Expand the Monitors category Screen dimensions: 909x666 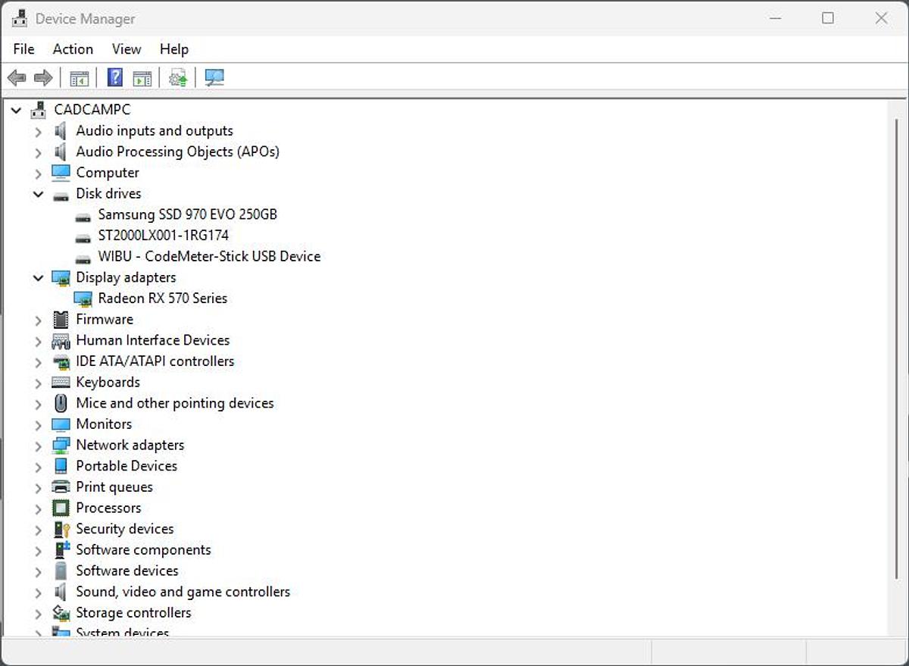[x=38, y=425]
